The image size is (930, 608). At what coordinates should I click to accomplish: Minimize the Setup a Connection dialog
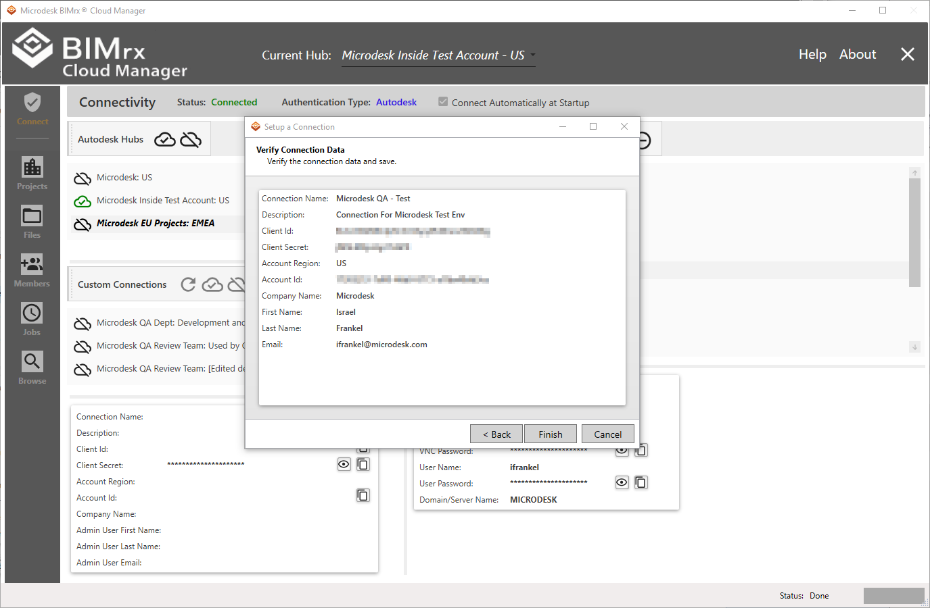562,126
